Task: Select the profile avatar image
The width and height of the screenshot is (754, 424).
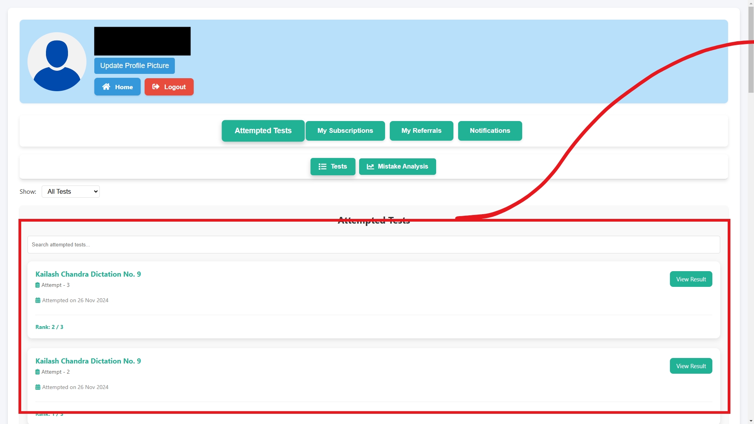Action: [57, 61]
